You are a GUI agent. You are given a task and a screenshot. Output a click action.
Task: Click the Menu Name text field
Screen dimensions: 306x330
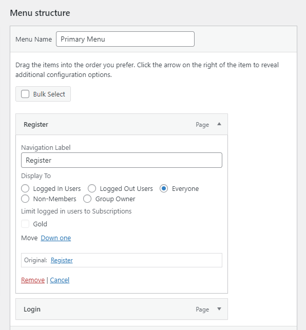125,39
